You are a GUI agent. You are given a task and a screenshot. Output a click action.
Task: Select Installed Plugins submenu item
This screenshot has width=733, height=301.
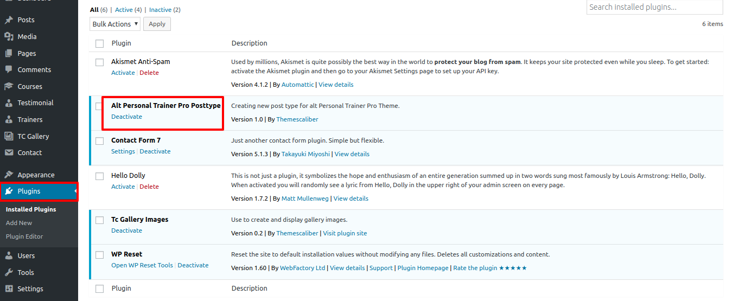pos(31,209)
